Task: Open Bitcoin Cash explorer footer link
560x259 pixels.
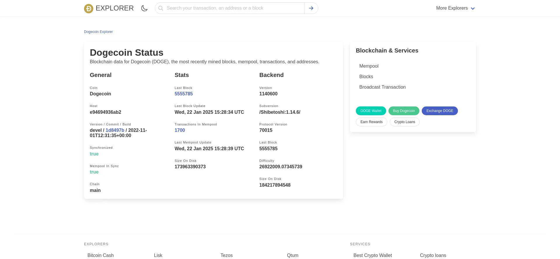Action: tap(101, 255)
